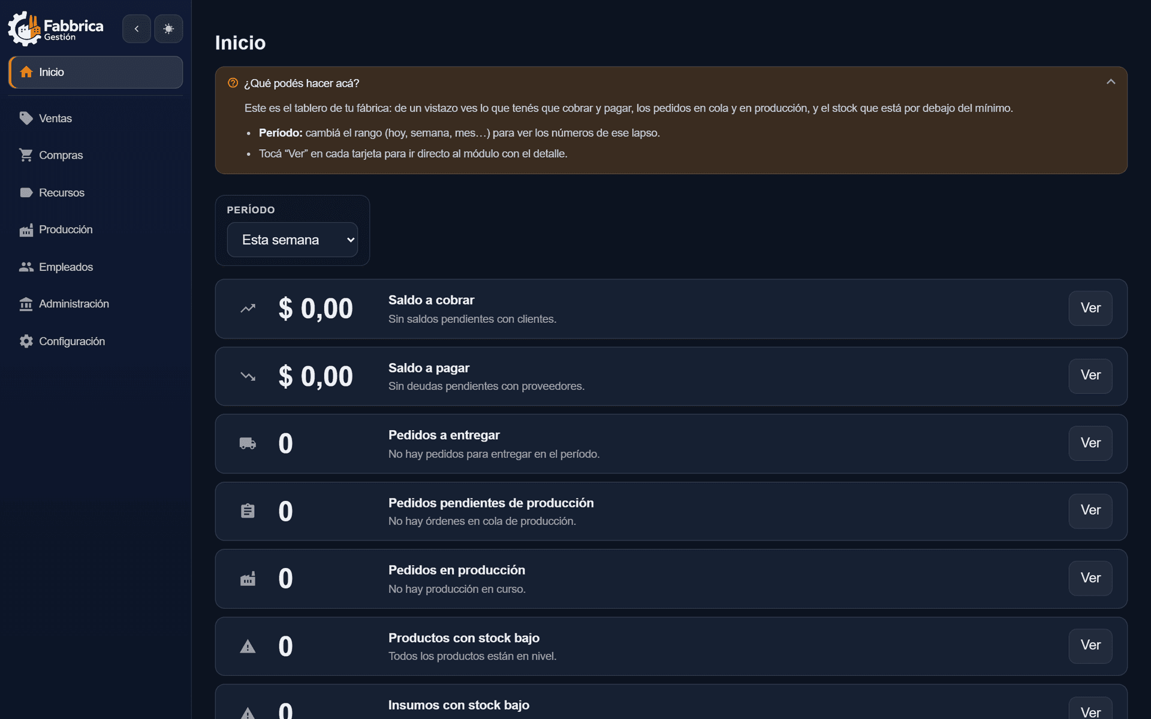
Task: Click Ver on Pedidos a entregar card
Action: point(1090,443)
